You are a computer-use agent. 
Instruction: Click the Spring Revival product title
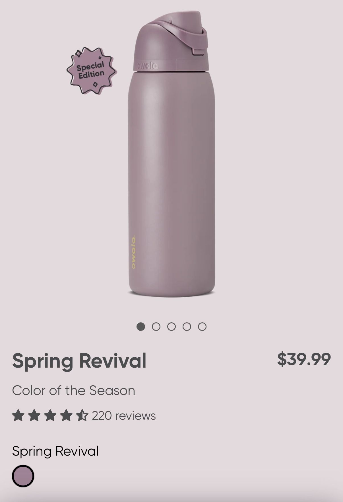tap(79, 360)
